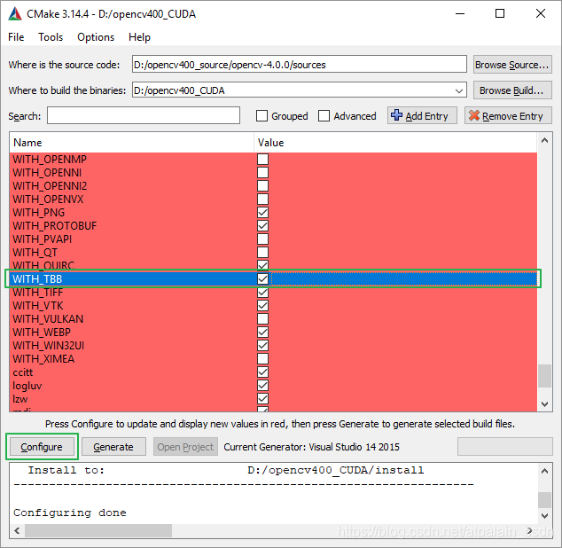The width and height of the screenshot is (562, 548).
Task: Minimize the CMake window
Action: 460,13
